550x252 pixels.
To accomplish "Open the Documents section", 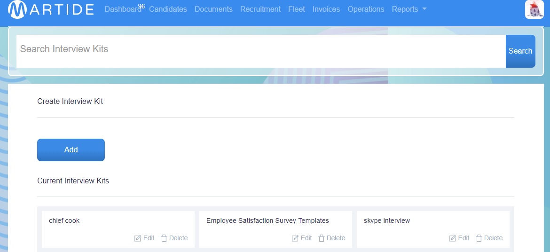I will click(x=213, y=9).
